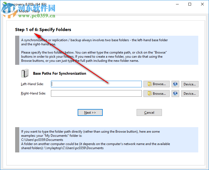Open the Help menu
This screenshot has height=170, width=209.
click(36, 11)
